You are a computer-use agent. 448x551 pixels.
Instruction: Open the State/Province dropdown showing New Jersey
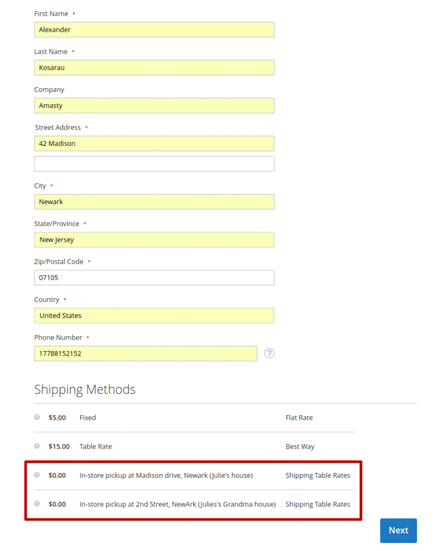154,240
